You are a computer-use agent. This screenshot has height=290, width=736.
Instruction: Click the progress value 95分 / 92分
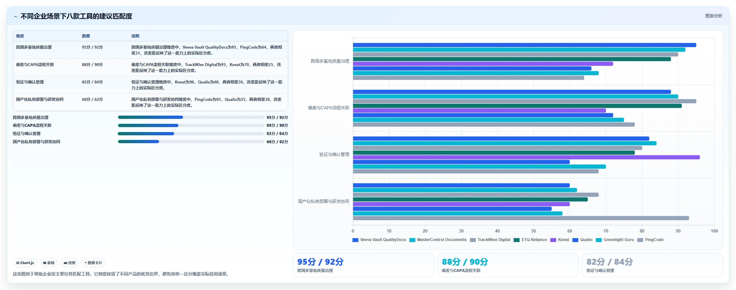pyautogui.click(x=277, y=117)
